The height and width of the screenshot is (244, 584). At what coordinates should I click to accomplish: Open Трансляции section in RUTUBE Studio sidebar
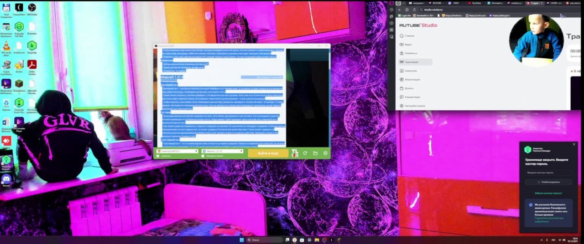(412, 62)
